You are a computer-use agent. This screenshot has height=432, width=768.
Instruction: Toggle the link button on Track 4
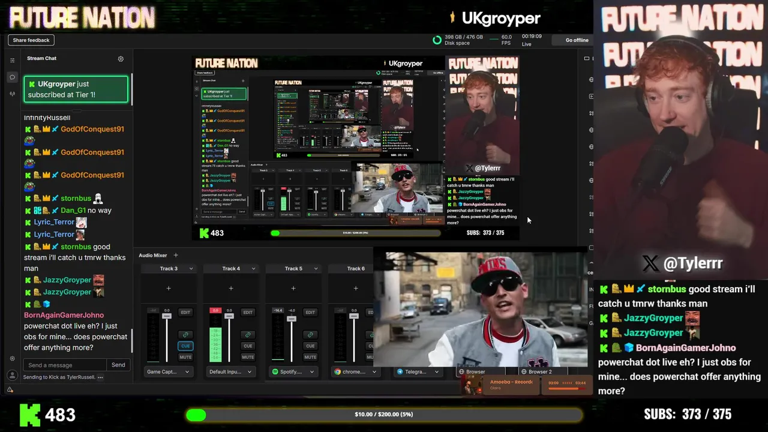(248, 335)
